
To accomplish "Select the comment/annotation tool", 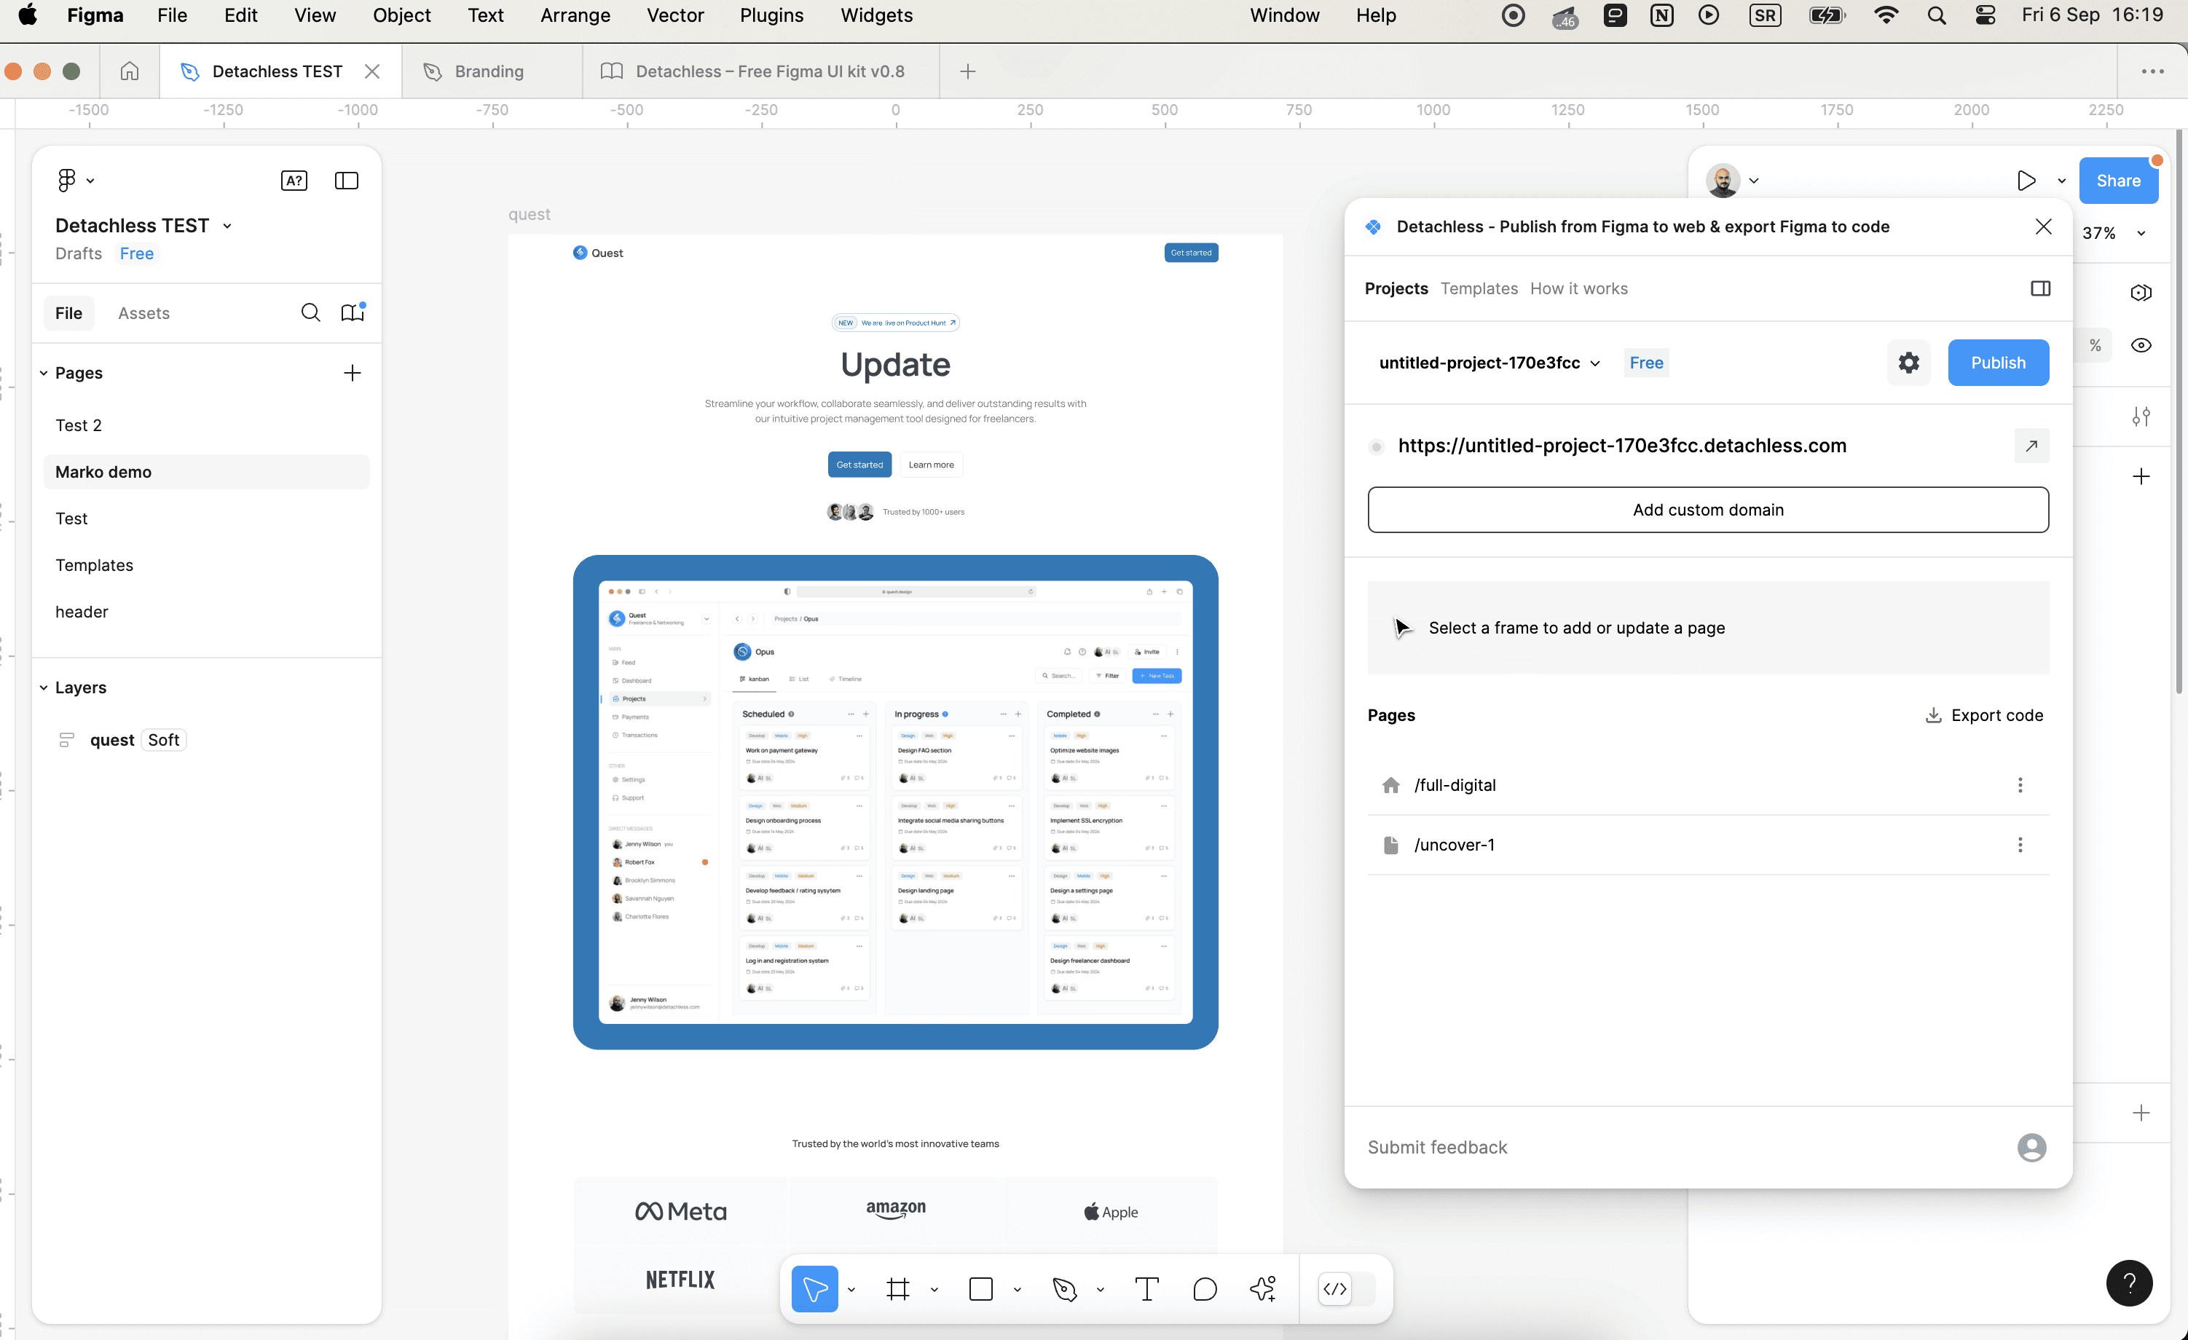I will [1205, 1288].
